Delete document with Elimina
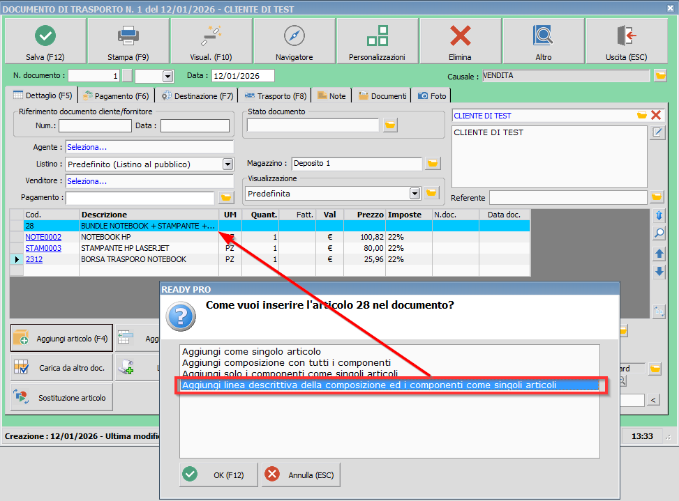This screenshot has width=679, height=501. coord(460,42)
